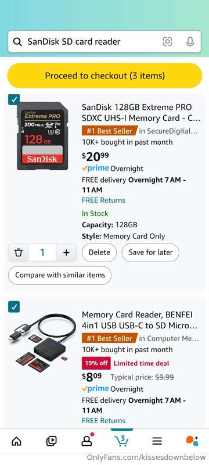Viewport: 209px width, 465px height.
Task: Increase SanDisk quantity with plus button
Action: [66, 252]
